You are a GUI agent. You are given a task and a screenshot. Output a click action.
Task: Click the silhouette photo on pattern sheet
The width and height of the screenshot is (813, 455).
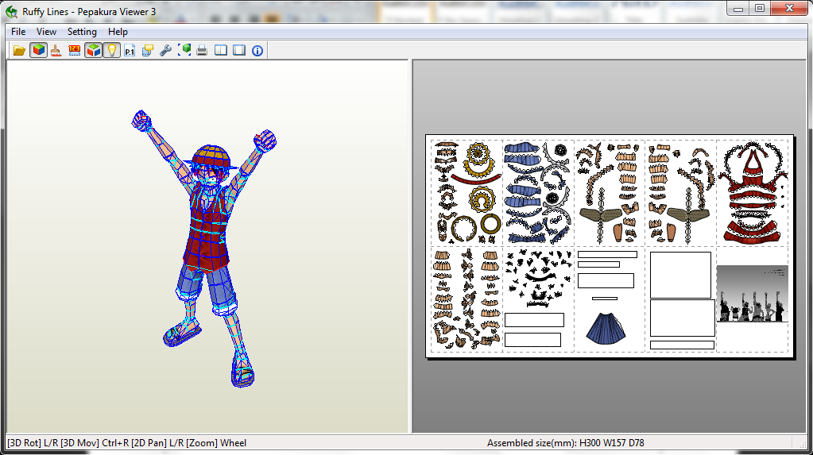753,294
